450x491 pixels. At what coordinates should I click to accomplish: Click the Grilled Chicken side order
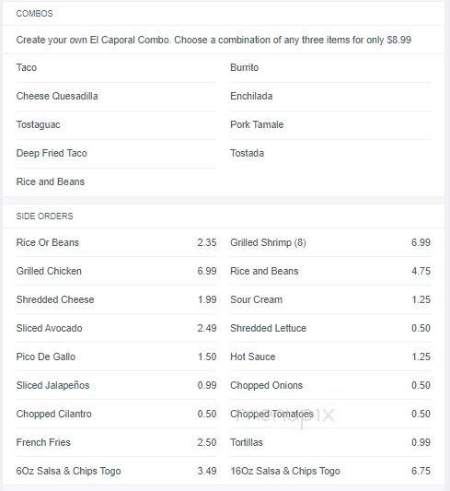116,271
